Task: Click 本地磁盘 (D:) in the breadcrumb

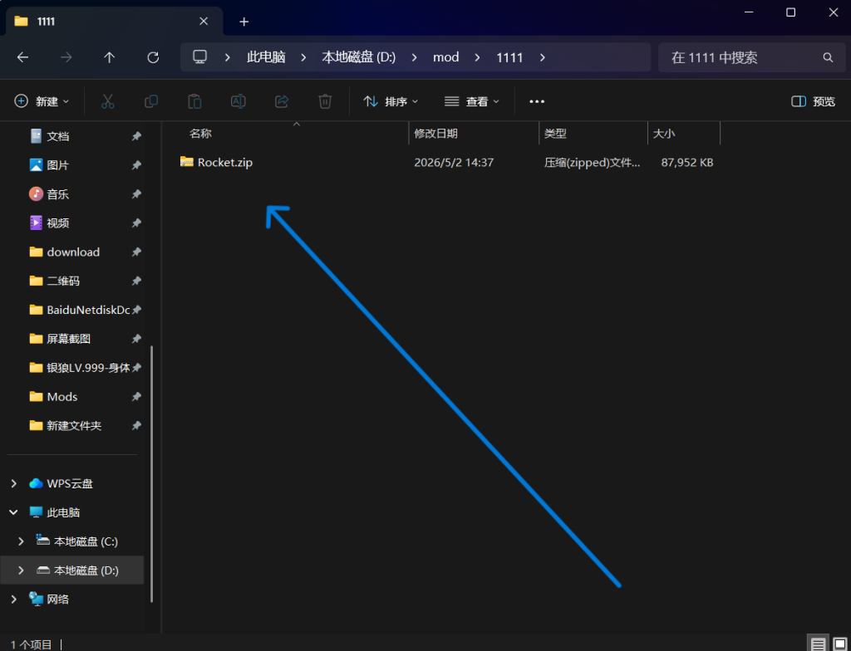Action: [x=359, y=57]
